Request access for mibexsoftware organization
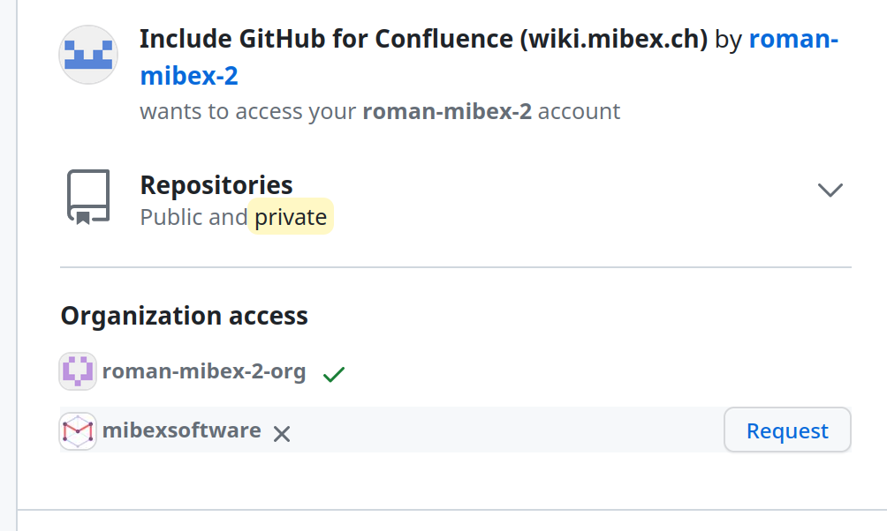The image size is (887, 531). point(786,430)
